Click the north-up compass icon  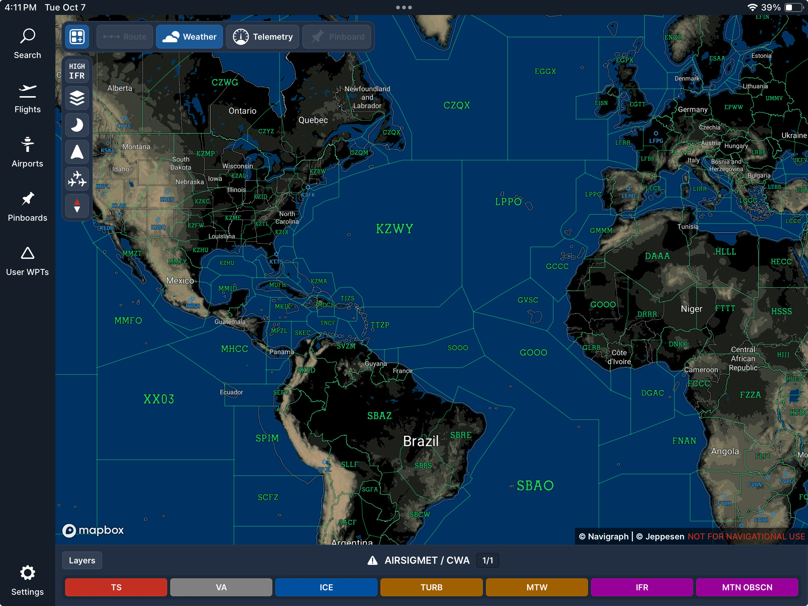pos(77,206)
